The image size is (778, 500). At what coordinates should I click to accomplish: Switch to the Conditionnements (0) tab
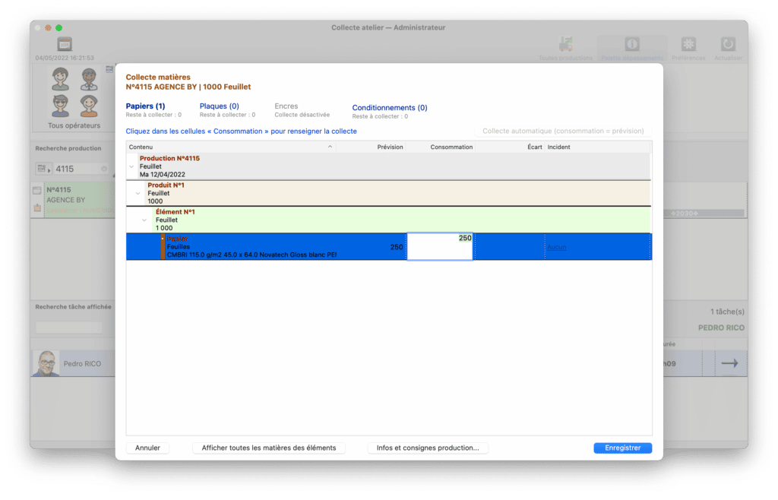tap(389, 108)
